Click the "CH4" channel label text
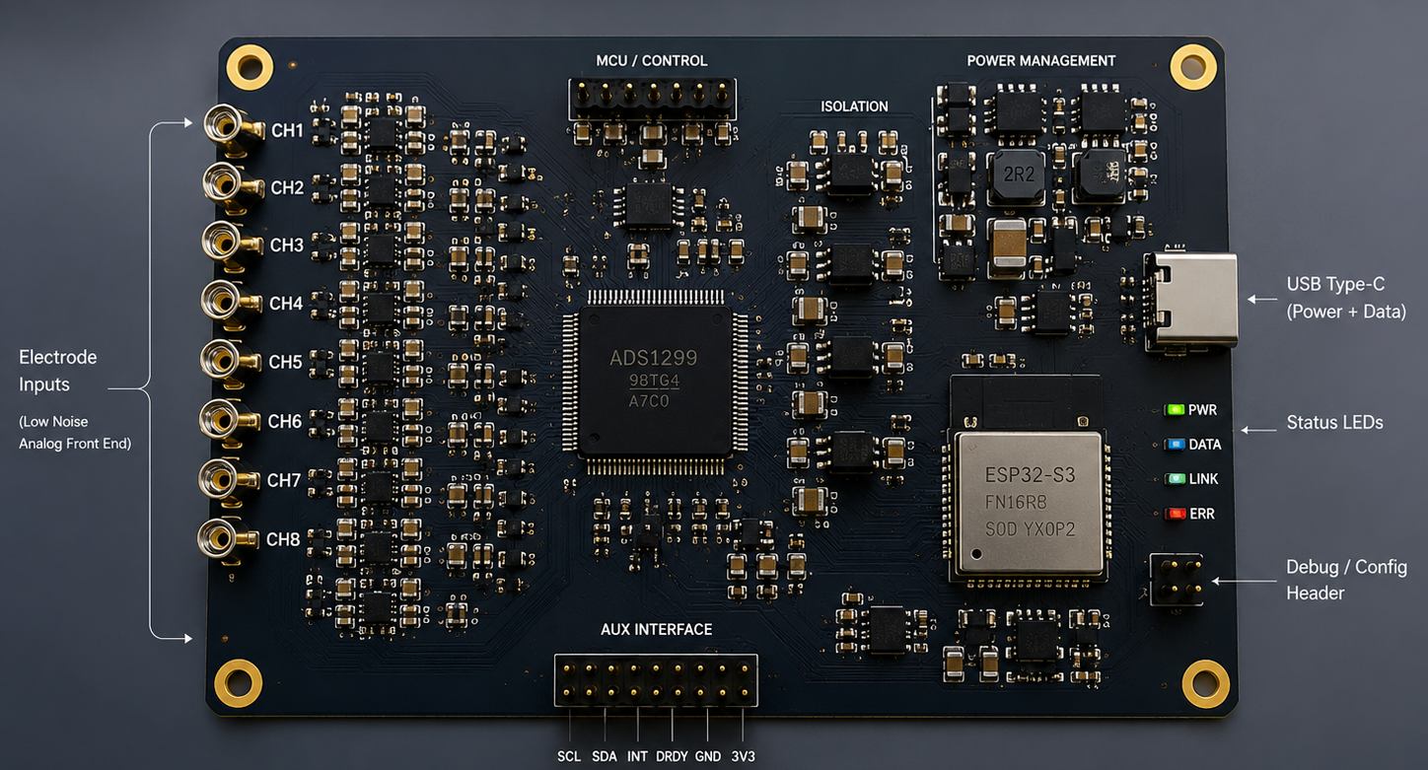 tap(286, 304)
